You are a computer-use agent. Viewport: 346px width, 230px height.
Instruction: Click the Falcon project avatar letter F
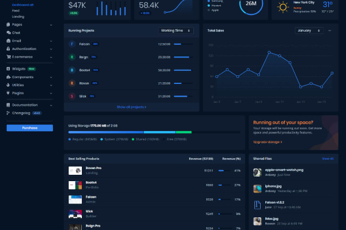click(x=72, y=44)
